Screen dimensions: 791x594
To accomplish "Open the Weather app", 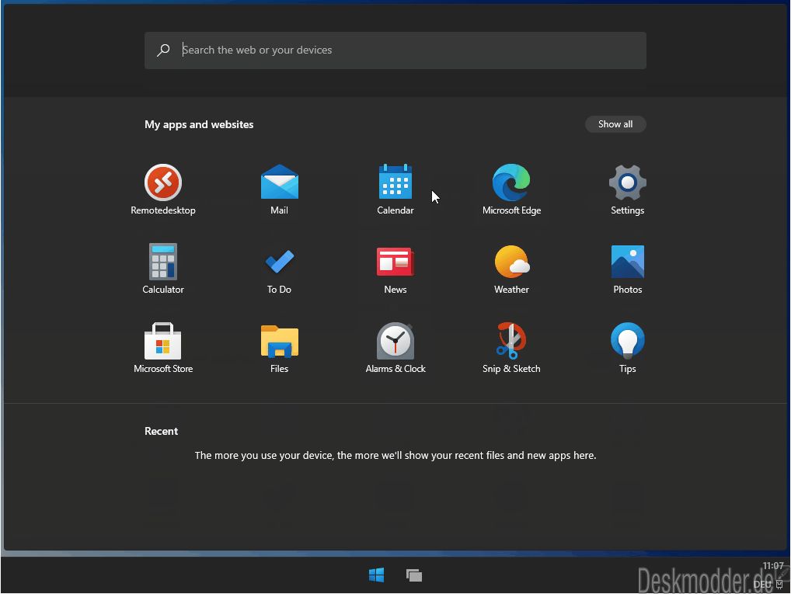I will pyautogui.click(x=511, y=268).
